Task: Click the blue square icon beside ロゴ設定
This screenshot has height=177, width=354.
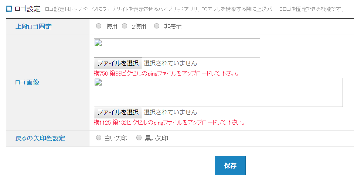Action: [x=9, y=9]
